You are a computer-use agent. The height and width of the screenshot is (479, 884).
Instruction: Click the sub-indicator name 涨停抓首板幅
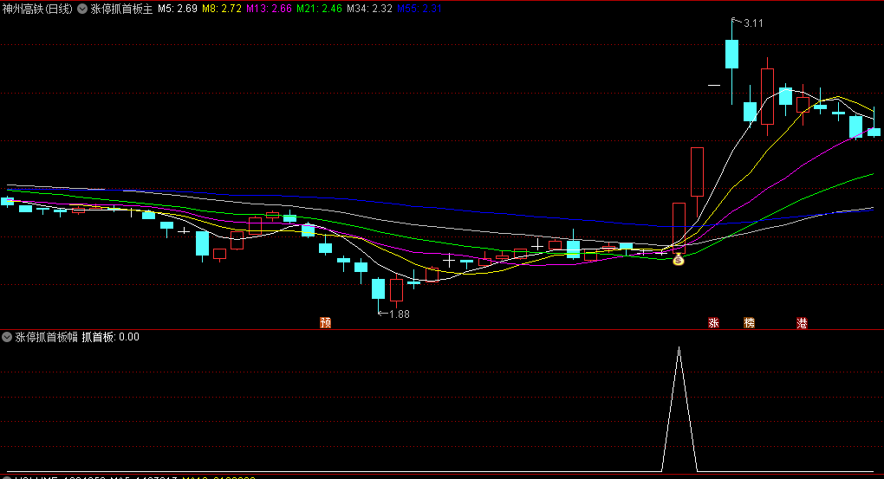(x=46, y=338)
